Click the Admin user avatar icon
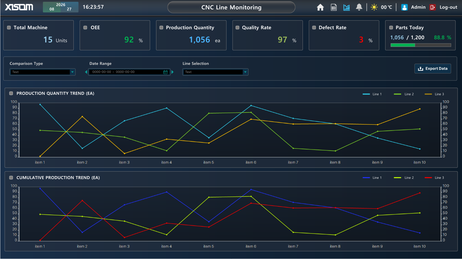462x259 pixels. click(404, 7)
